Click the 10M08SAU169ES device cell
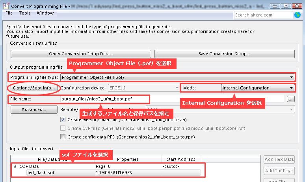Image resolution: width=305 pixels, height=182 pixels. coord(114,173)
